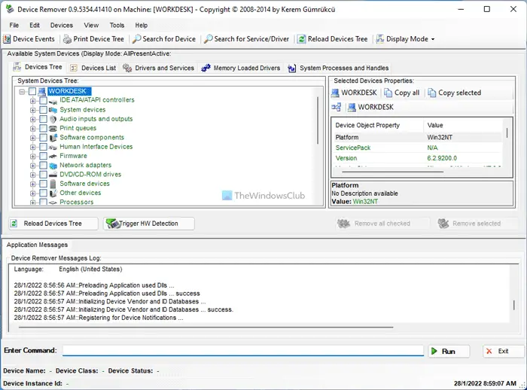The height and width of the screenshot is (390, 527).
Task: Open the Help menu
Action: click(x=142, y=25)
